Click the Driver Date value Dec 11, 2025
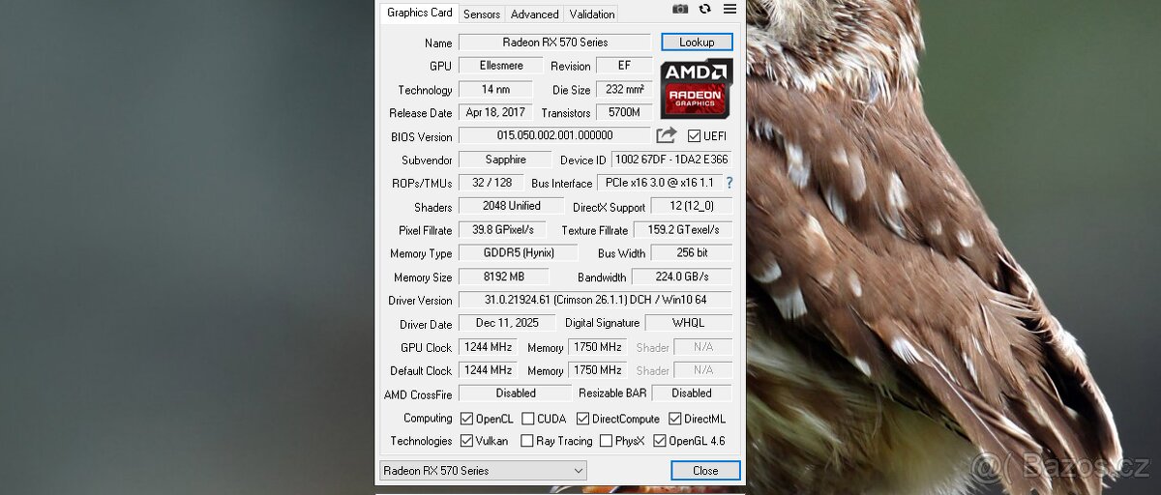Screen dimensions: 1161x495 click(507, 323)
